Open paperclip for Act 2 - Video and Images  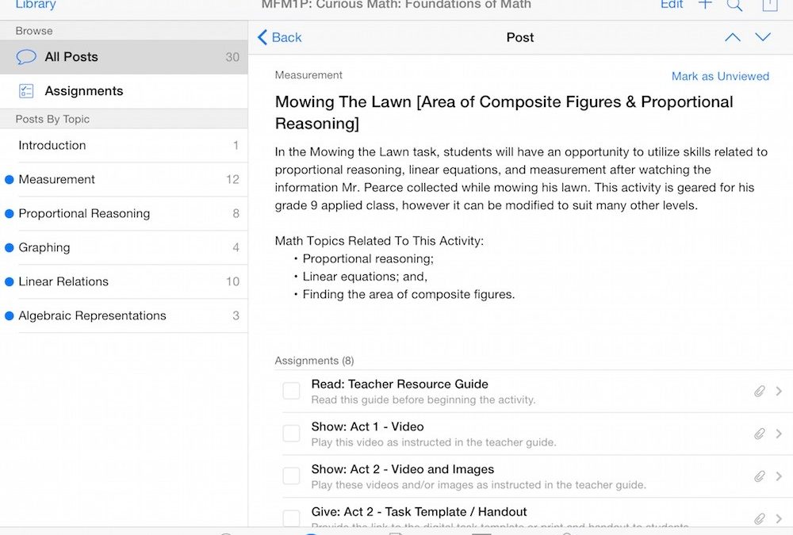pos(759,476)
